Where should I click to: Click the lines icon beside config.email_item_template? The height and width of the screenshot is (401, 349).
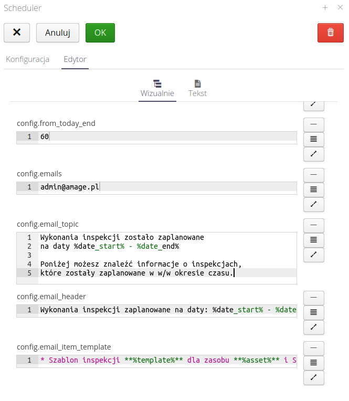tap(313, 363)
